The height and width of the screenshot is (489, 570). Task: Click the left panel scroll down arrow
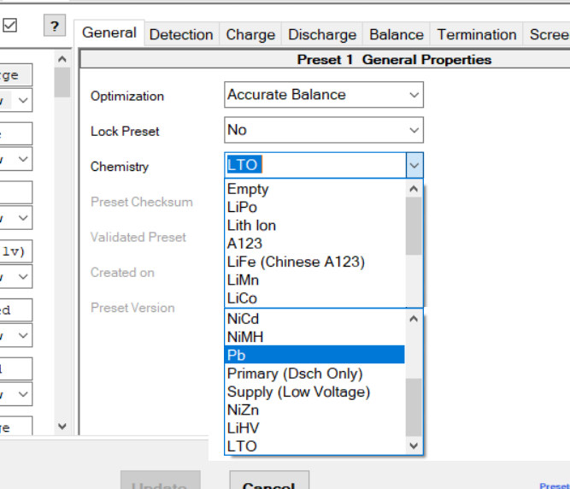tap(62, 426)
